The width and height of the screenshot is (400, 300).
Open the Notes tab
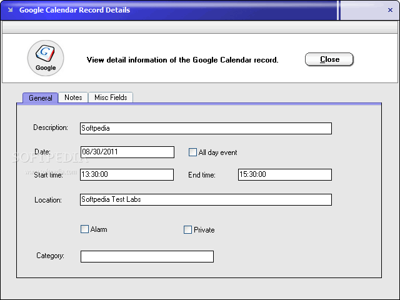(73, 97)
